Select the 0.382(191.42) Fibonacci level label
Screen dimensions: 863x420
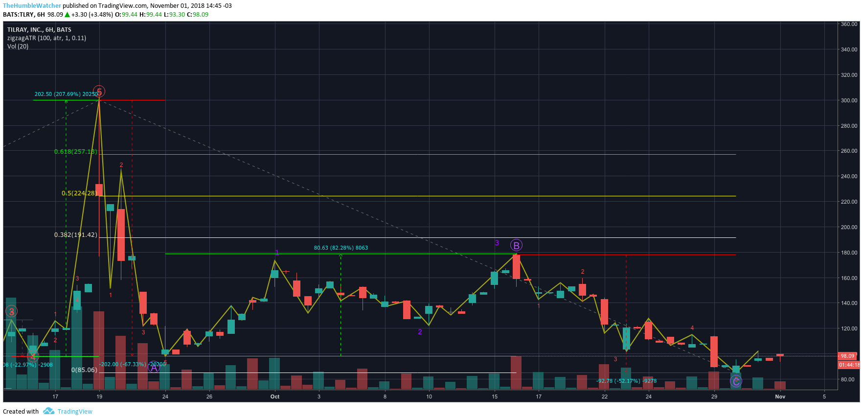[x=76, y=235]
